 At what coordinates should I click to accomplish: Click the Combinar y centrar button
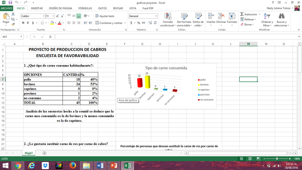[x=109, y=23]
